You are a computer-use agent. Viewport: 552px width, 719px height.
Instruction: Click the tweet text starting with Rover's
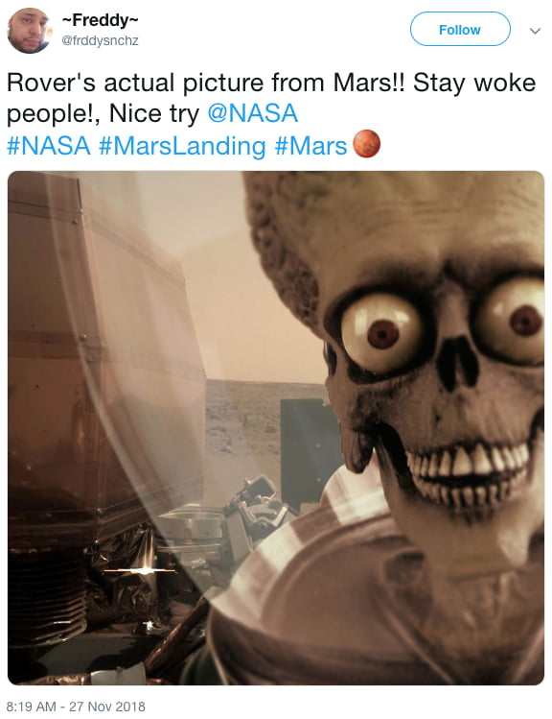(x=271, y=113)
